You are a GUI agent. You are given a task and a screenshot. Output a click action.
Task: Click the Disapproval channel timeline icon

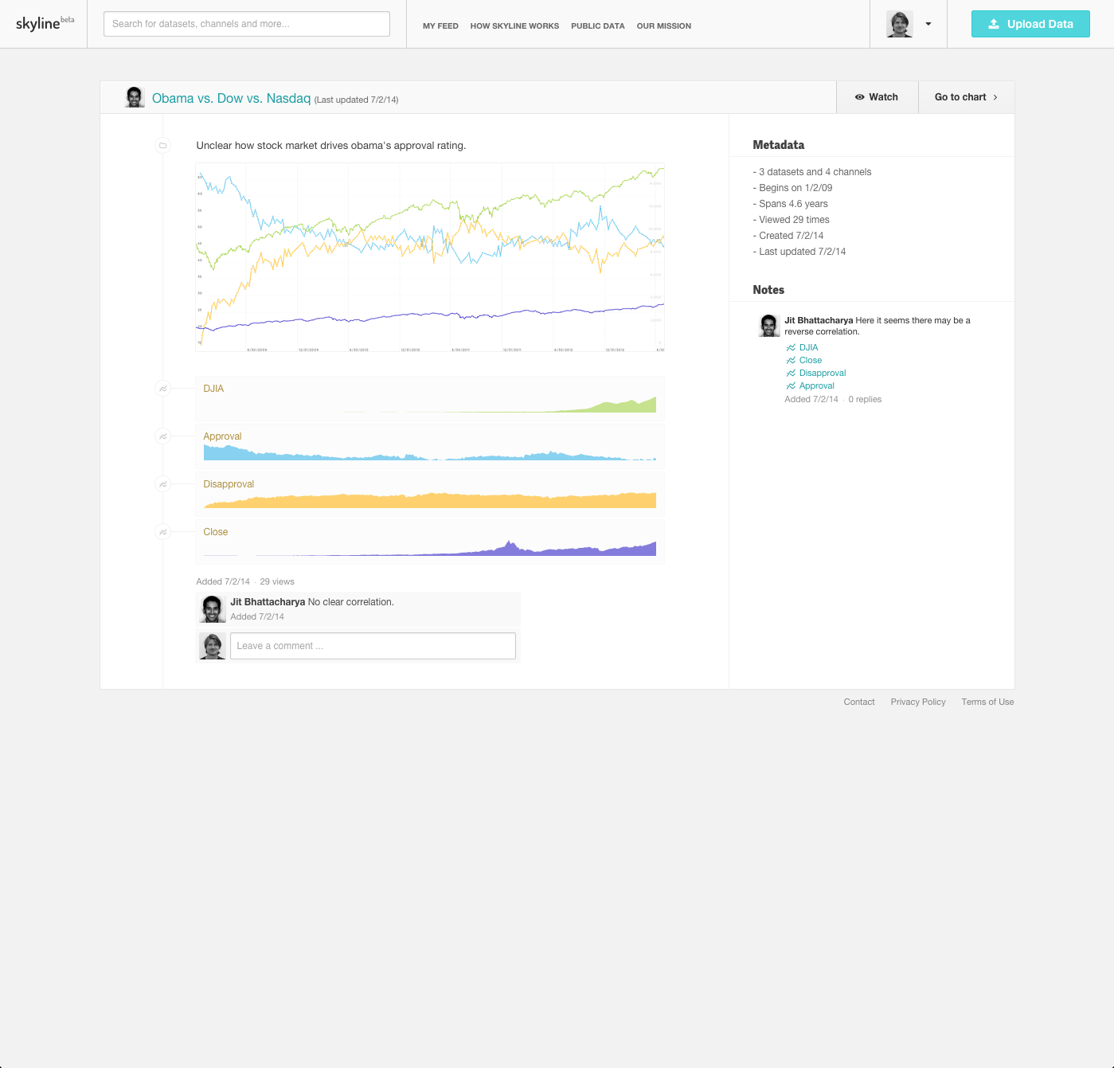click(x=162, y=484)
